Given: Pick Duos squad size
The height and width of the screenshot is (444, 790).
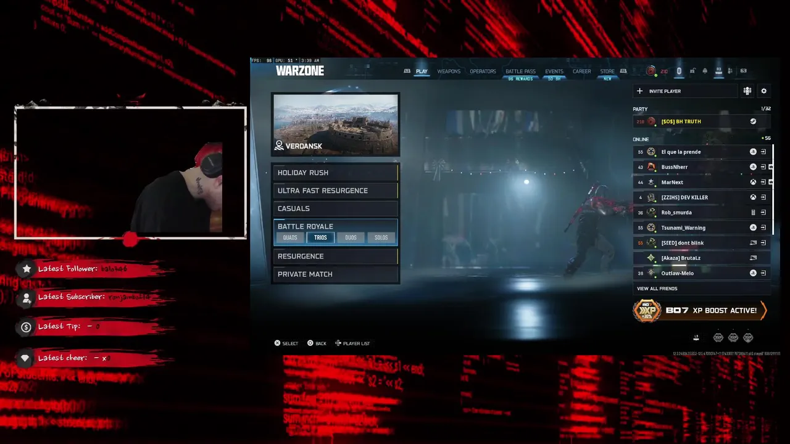Looking at the screenshot, I should point(351,237).
